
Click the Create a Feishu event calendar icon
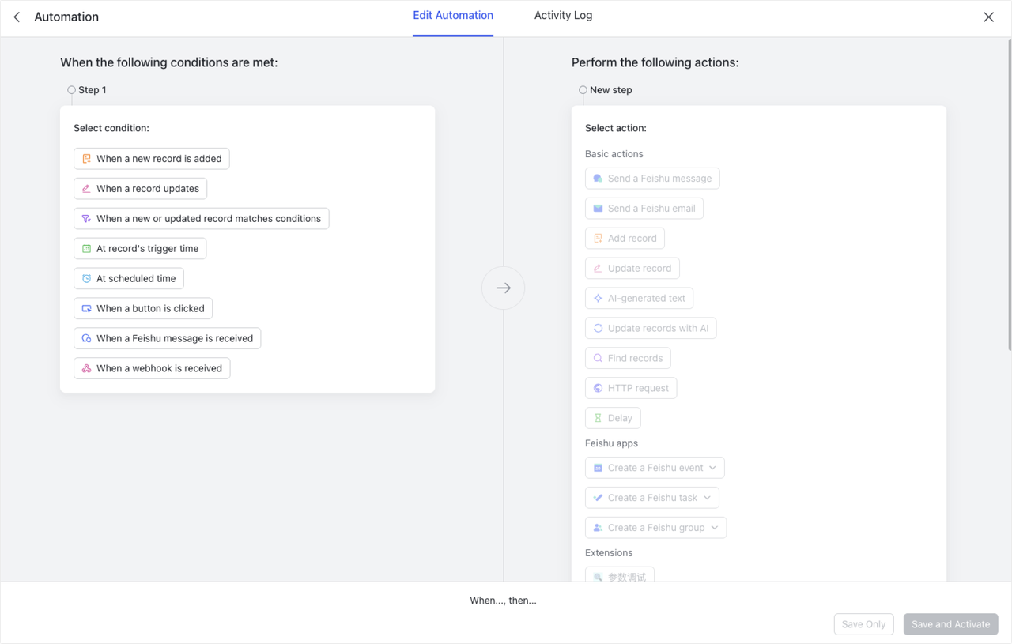click(599, 469)
